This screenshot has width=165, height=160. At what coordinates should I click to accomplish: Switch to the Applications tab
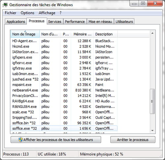pyautogui.click(x=16, y=21)
